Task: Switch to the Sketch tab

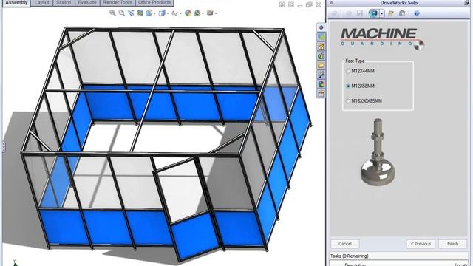Action: 64,3
